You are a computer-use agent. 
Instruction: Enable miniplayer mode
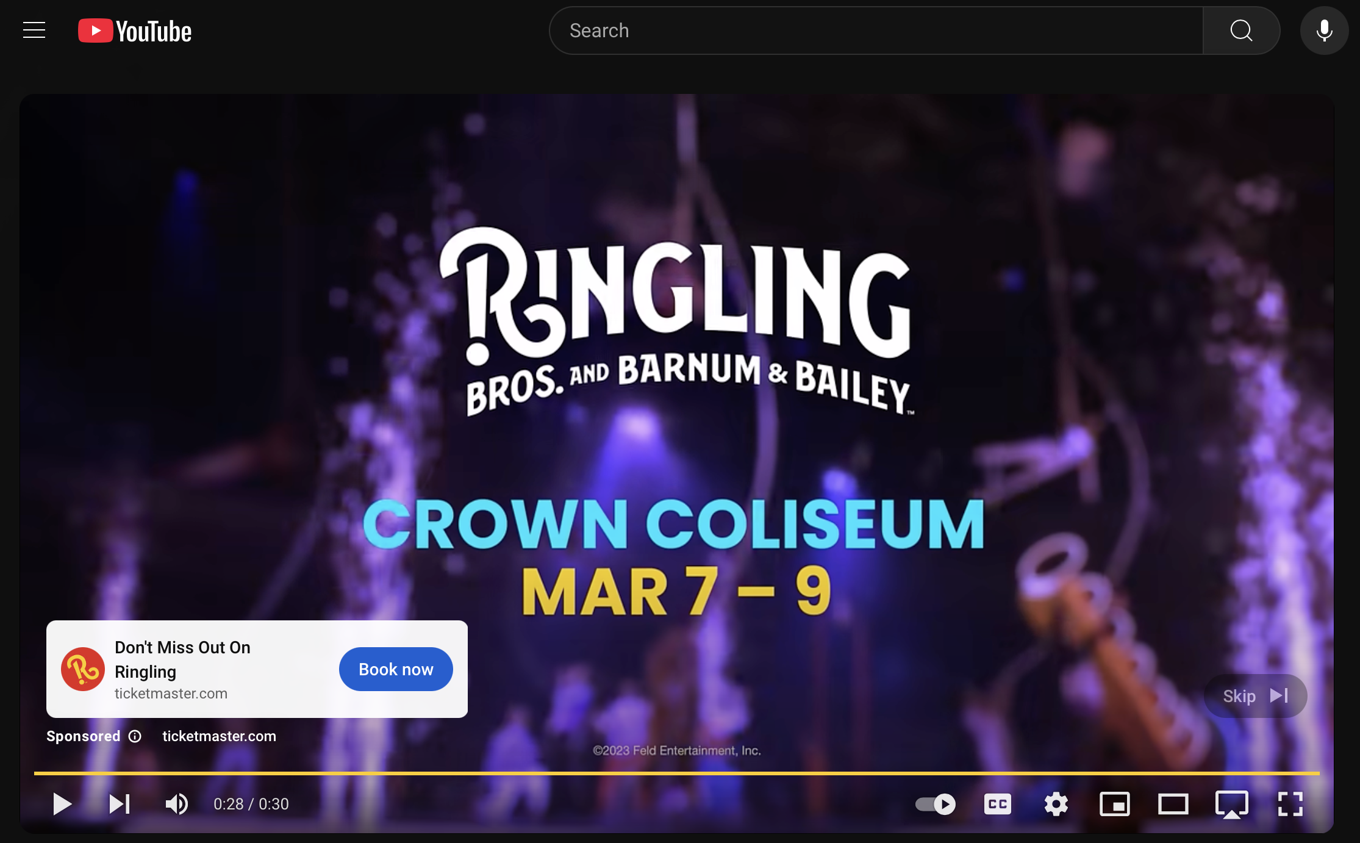(x=1115, y=804)
